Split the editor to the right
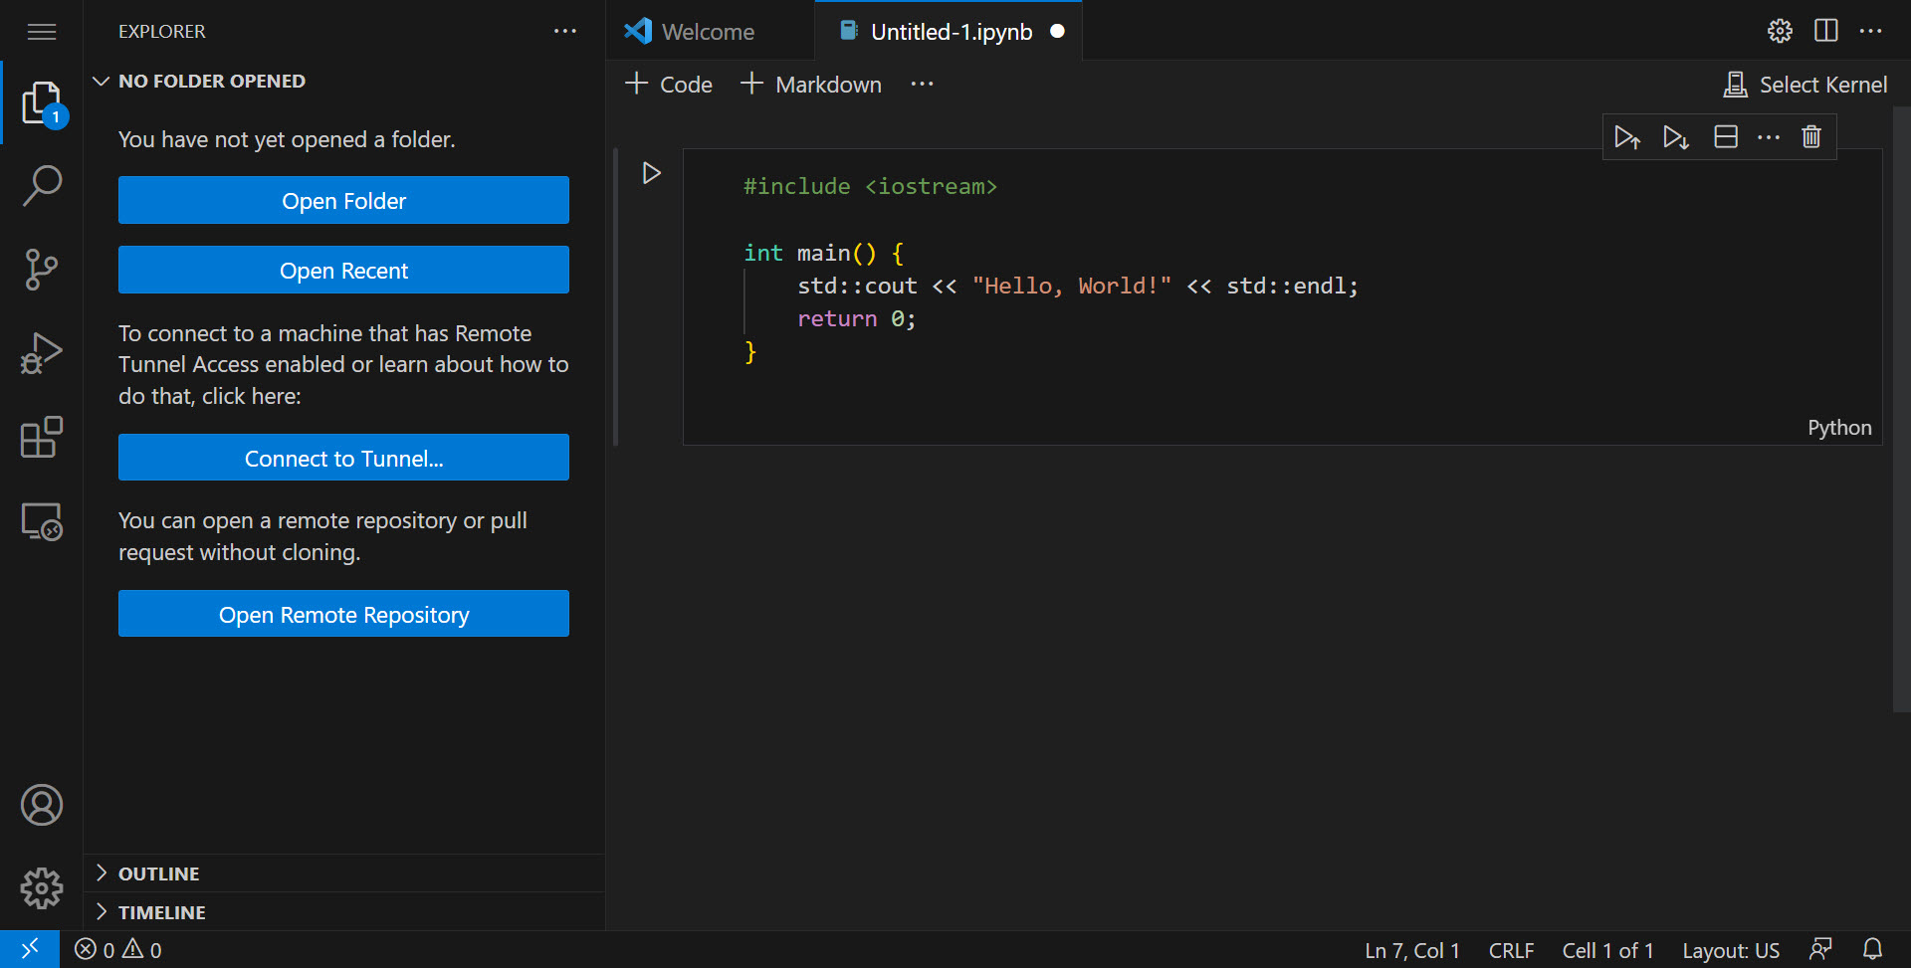Viewport: 1911px width, 968px height. pos(1826,31)
